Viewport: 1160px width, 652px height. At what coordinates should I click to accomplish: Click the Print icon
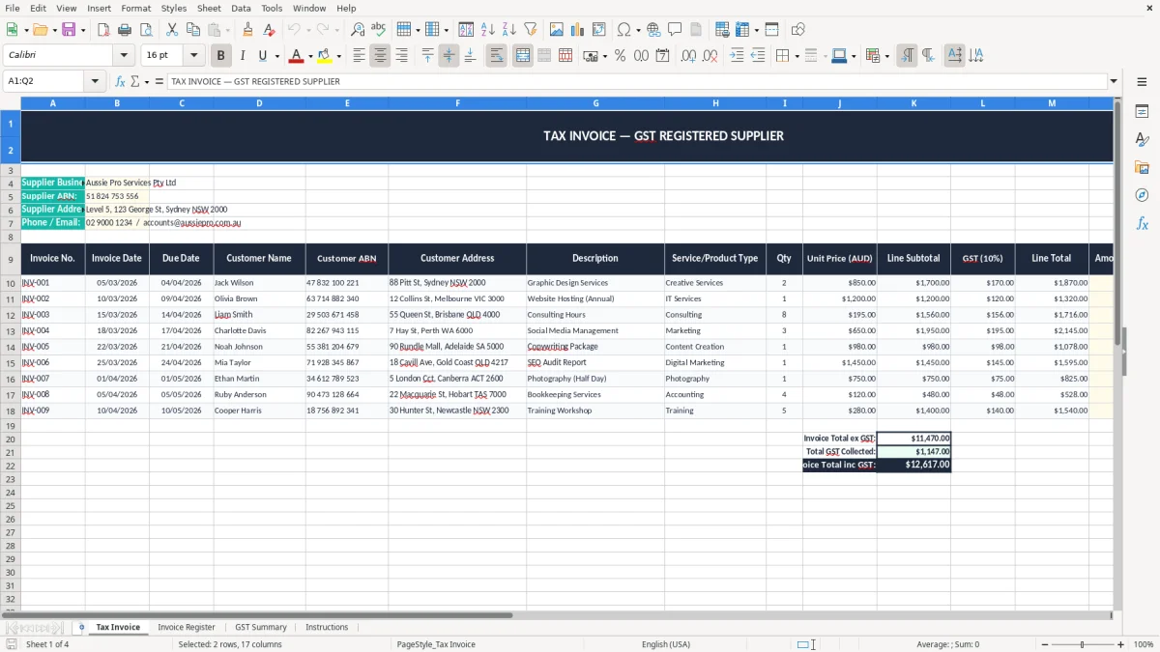point(125,30)
